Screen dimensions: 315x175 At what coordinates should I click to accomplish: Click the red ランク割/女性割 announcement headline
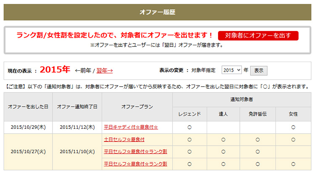[114, 35]
